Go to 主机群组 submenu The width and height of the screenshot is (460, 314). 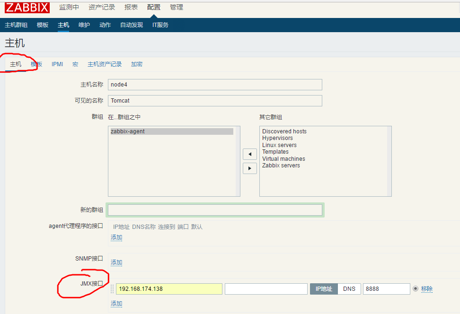pos(16,25)
